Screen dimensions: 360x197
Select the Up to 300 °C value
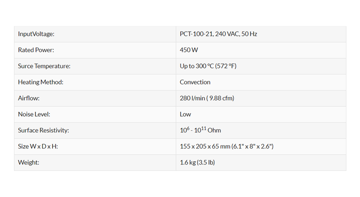point(197,66)
